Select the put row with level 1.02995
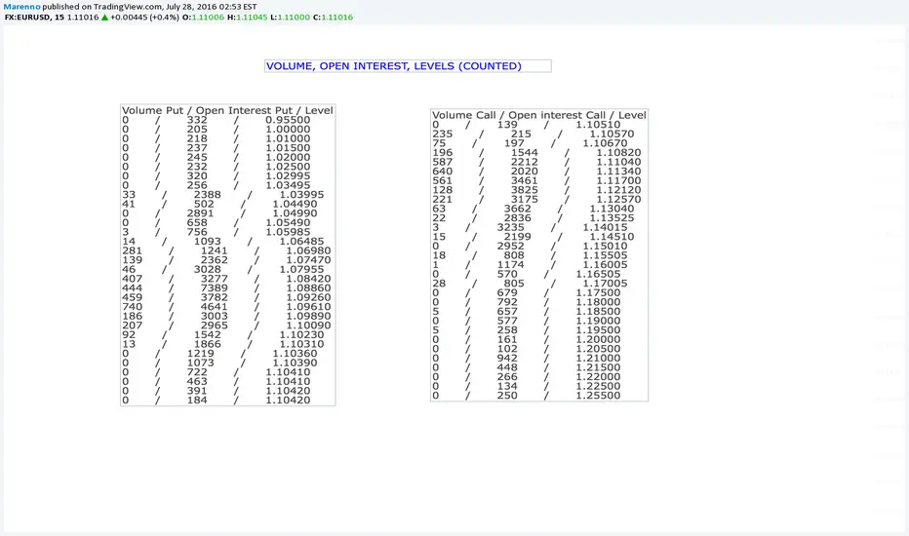 [x=217, y=176]
